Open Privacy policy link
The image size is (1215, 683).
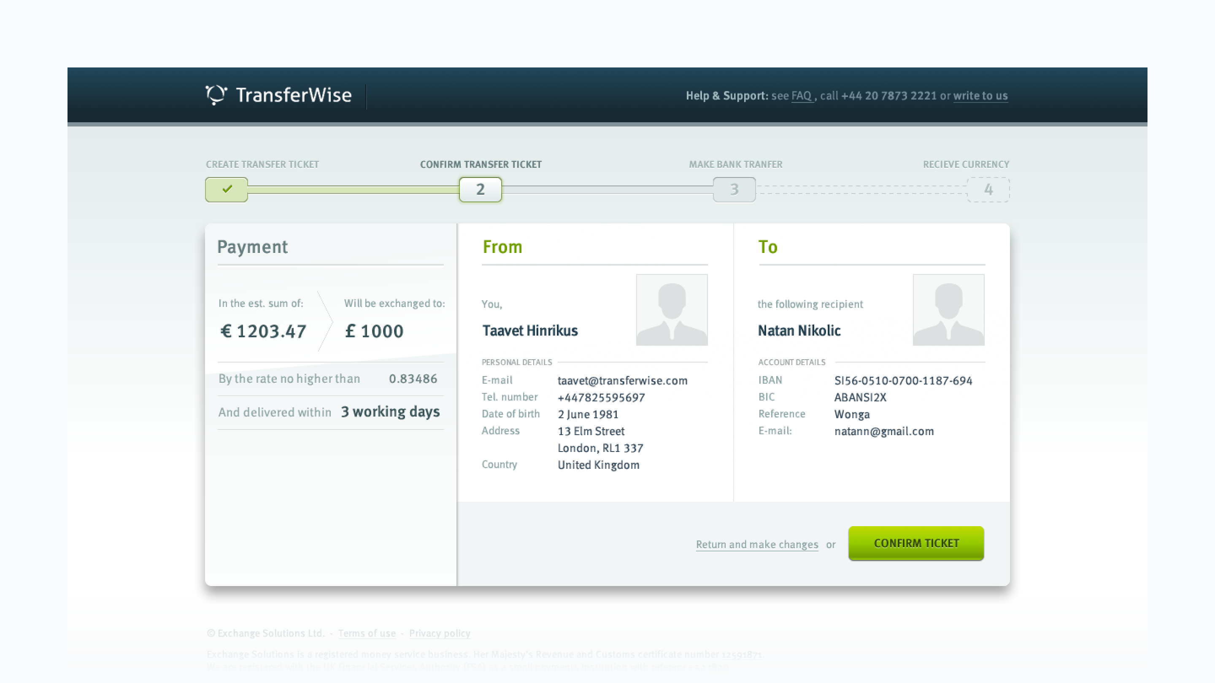tap(439, 633)
